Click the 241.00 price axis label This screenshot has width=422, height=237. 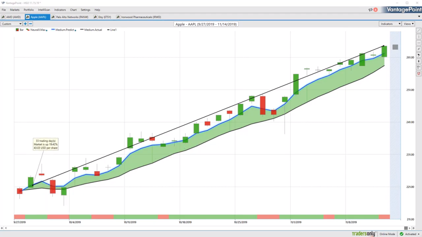tap(410, 122)
